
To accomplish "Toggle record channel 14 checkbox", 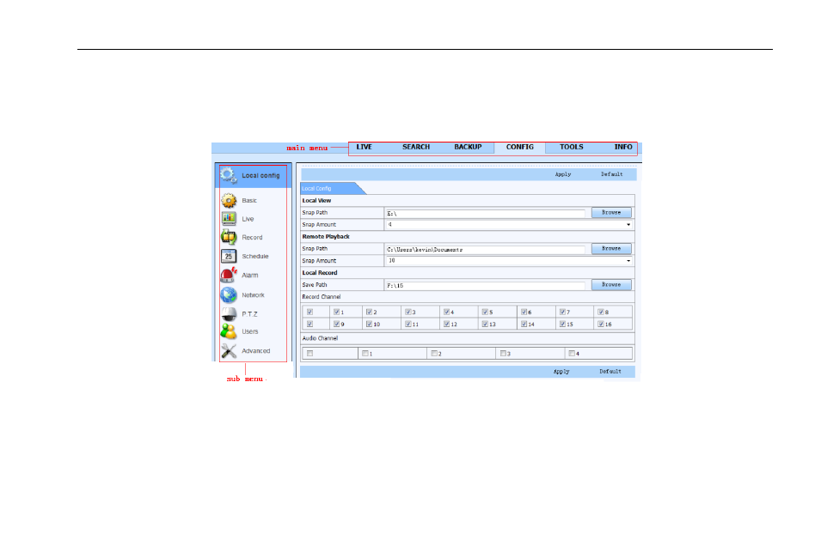I will pyautogui.click(x=524, y=324).
